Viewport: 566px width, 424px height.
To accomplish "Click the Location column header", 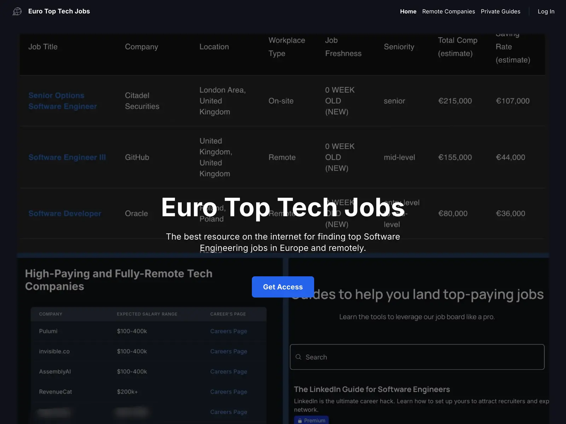I will click(214, 47).
